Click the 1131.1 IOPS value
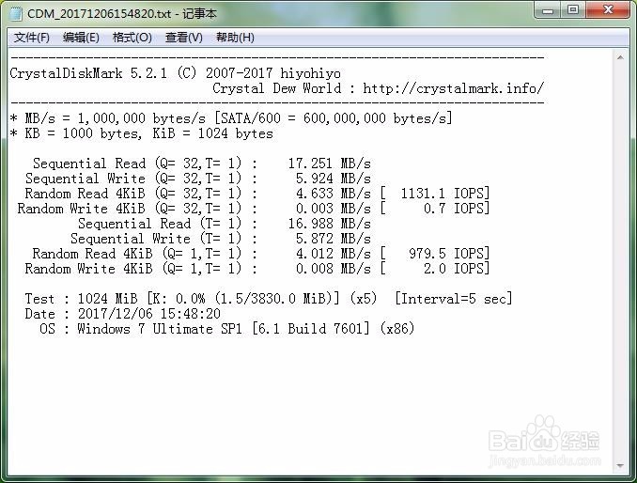Viewport: 637px width, 483px height. click(x=445, y=194)
